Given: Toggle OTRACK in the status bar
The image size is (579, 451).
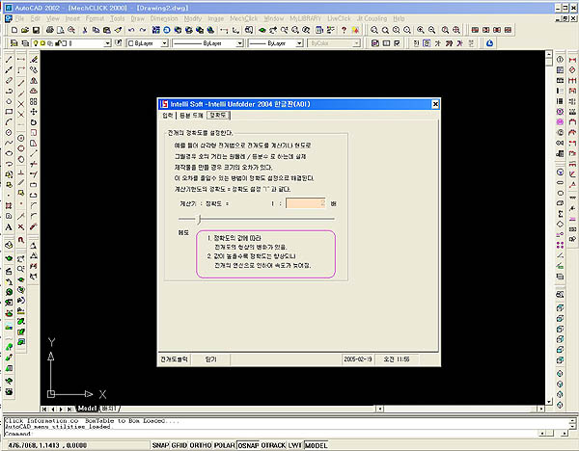Looking at the screenshot, I should pos(273,445).
